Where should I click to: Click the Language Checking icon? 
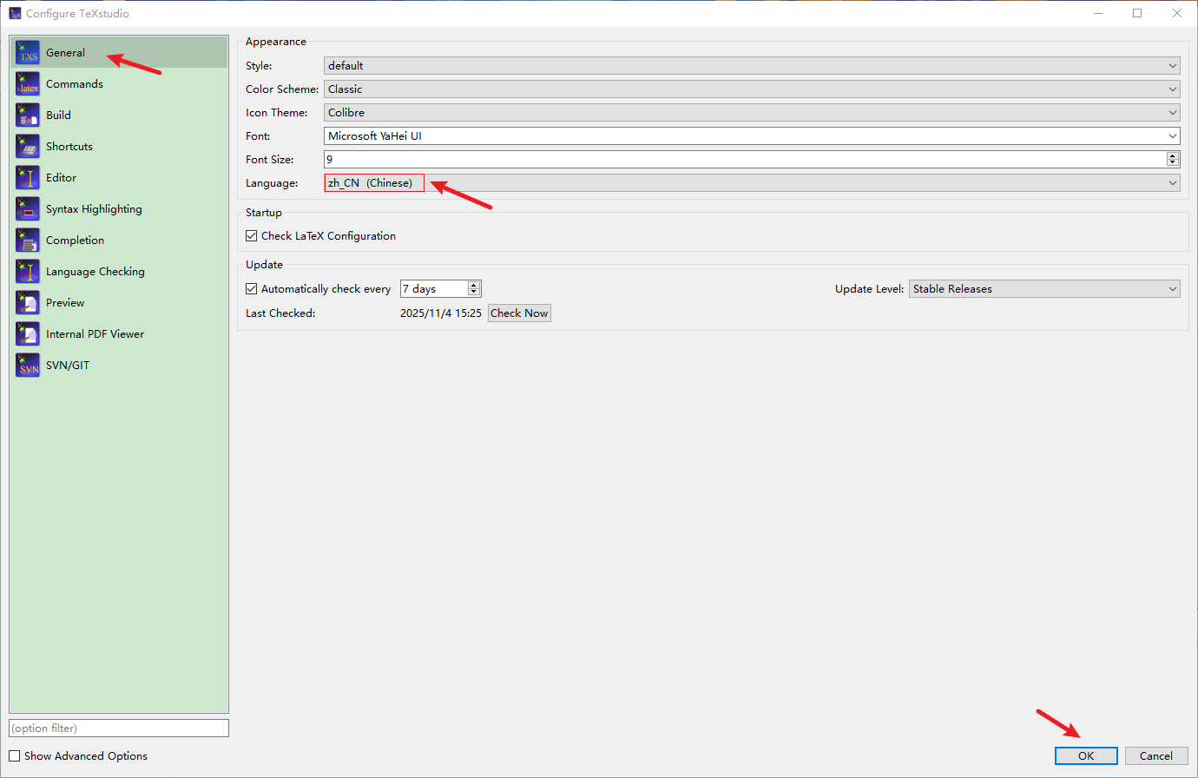click(28, 272)
